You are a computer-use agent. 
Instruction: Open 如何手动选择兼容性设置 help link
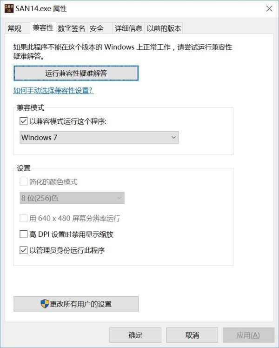point(53,91)
